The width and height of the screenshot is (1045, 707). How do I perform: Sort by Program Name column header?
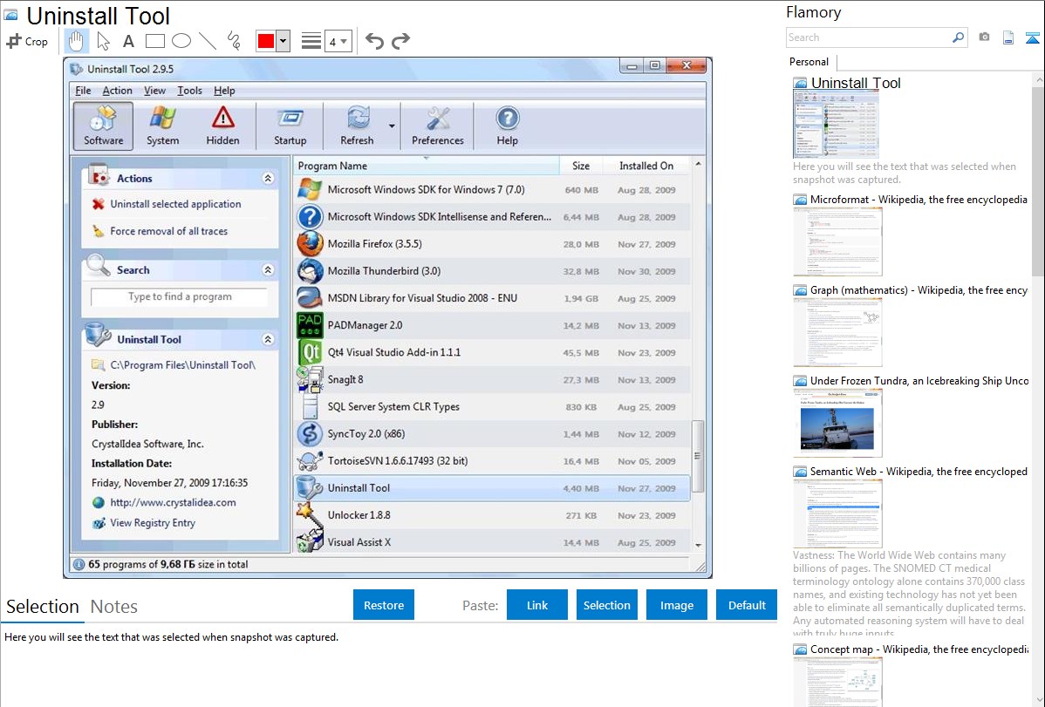coord(427,166)
